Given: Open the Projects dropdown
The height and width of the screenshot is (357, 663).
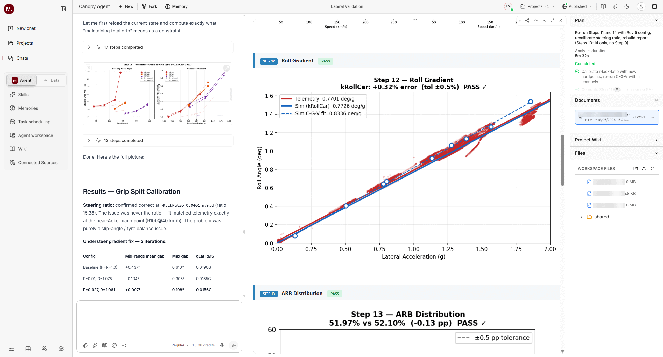Looking at the screenshot, I should tap(537, 6).
